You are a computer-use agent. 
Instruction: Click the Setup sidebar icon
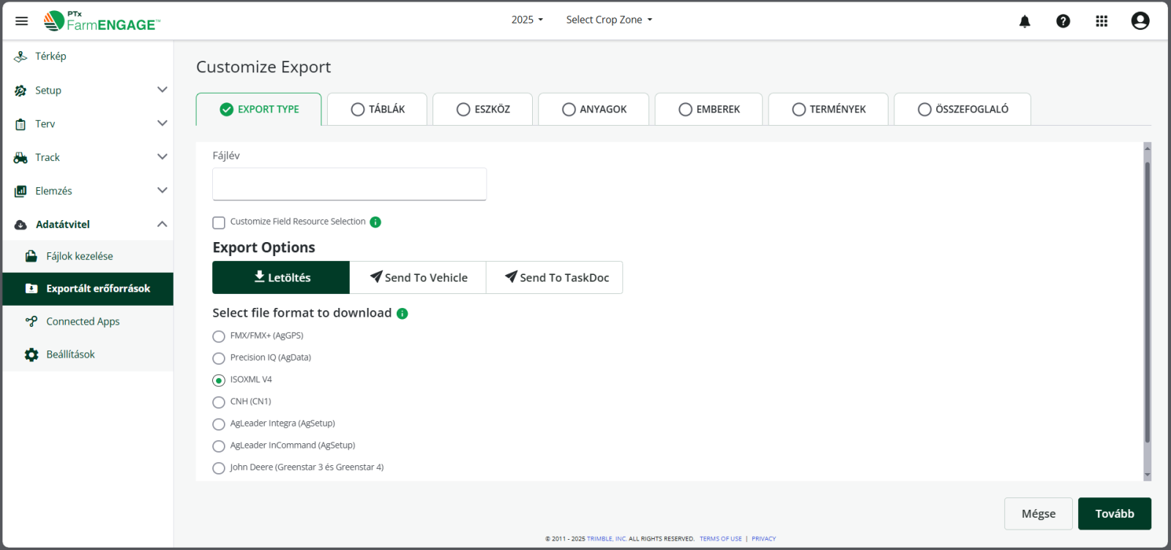pos(20,91)
